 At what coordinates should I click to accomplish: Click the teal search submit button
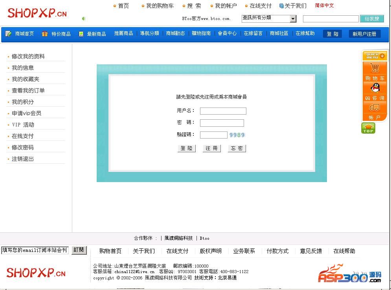coord(372,19)
